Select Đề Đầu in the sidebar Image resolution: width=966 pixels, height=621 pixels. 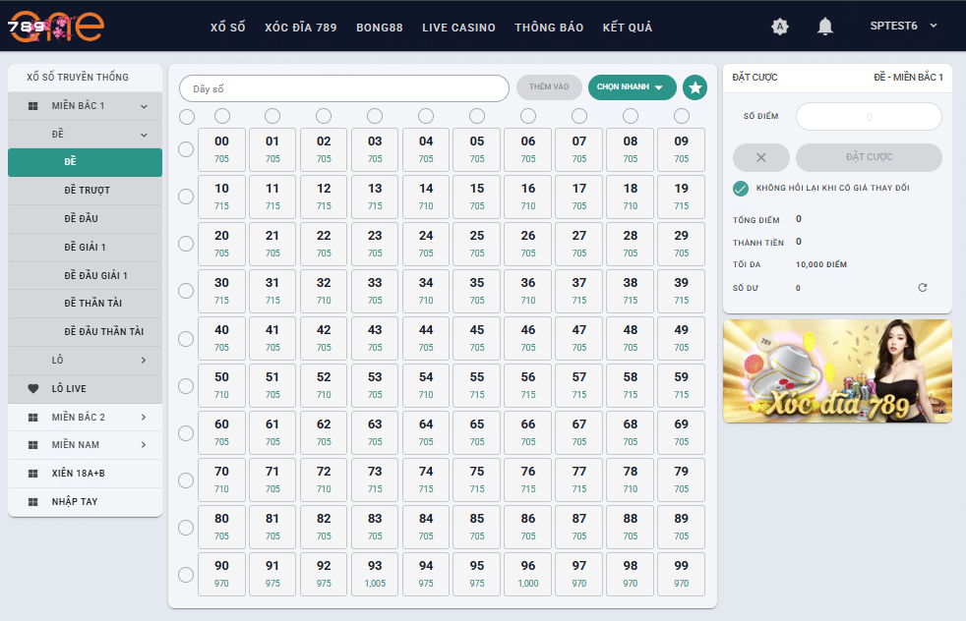[85, 219]
